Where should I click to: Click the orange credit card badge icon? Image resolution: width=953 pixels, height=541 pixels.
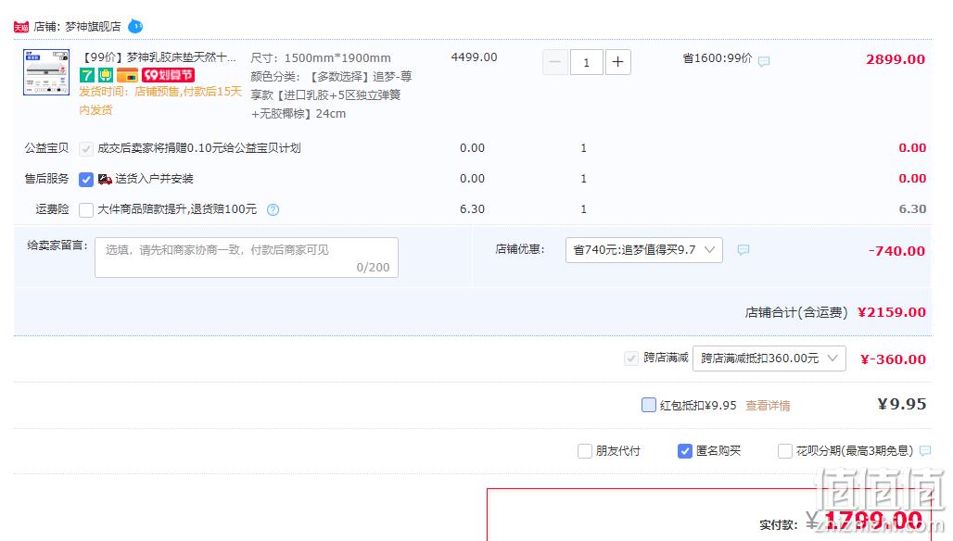(128, 75)
